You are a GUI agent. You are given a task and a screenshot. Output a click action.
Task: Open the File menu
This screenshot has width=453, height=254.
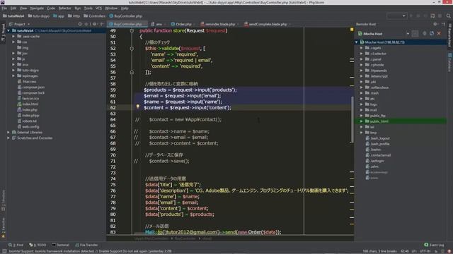point(4,8)
